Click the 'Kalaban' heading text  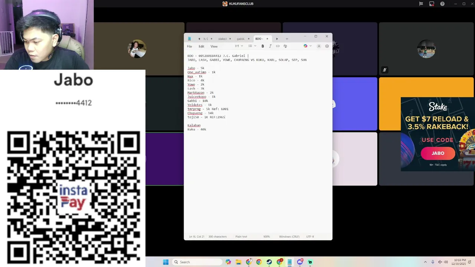point(194,125)
